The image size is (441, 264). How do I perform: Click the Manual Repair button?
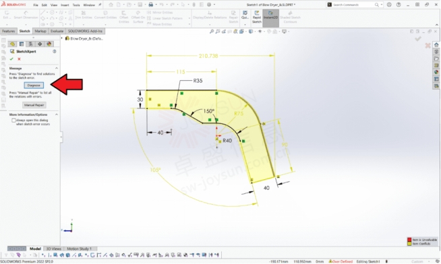click(34, 105)
